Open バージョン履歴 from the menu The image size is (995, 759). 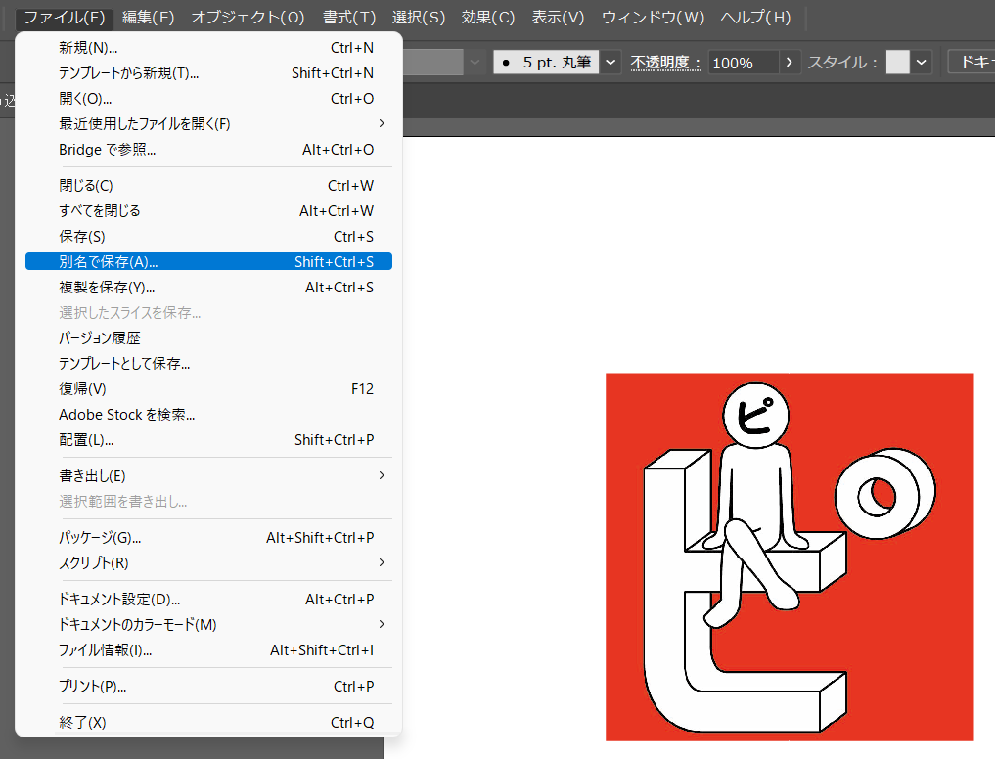point(208,337)
